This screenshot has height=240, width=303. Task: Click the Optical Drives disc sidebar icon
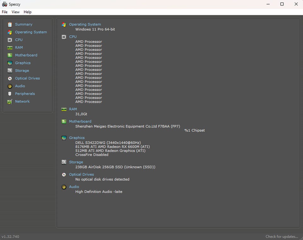10,78
